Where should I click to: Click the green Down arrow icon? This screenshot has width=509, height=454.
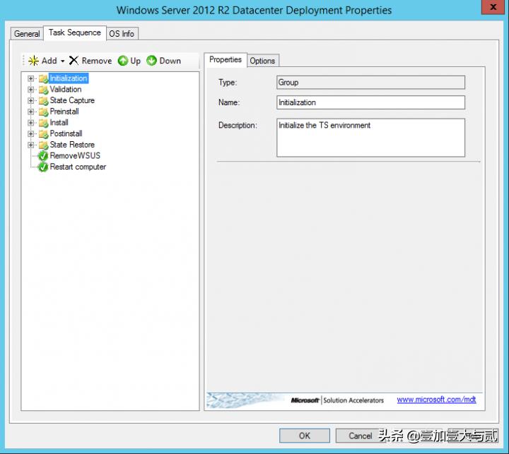151,61
